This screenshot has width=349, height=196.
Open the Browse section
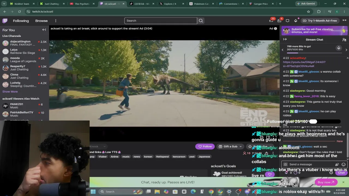pos(41,21)
